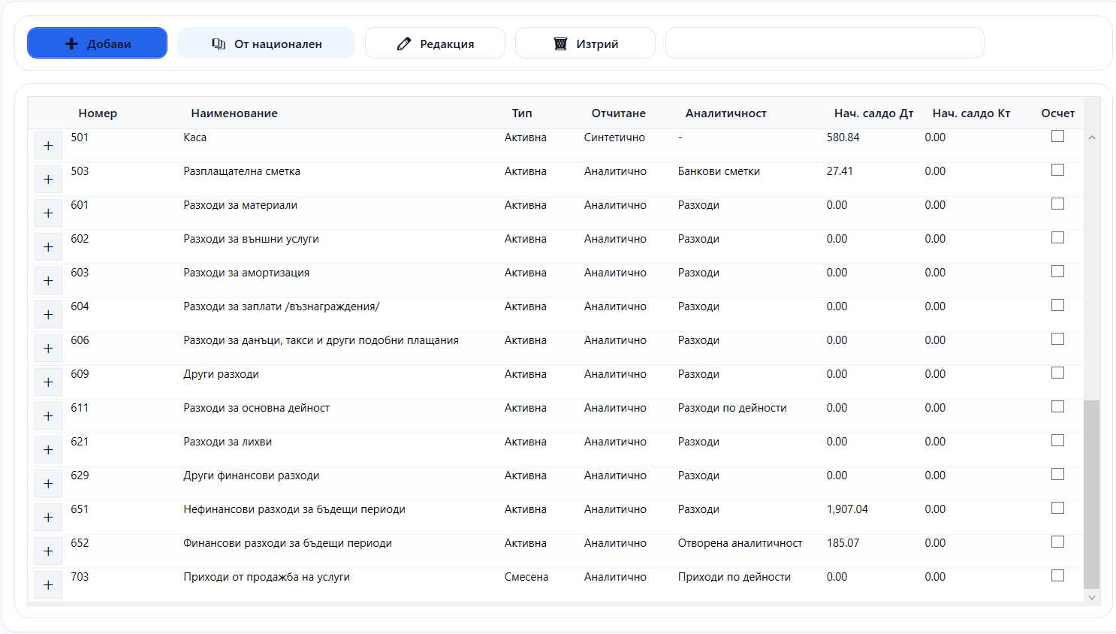
Task: Expand row 703 Приходи от продажба
Action: 48,585
